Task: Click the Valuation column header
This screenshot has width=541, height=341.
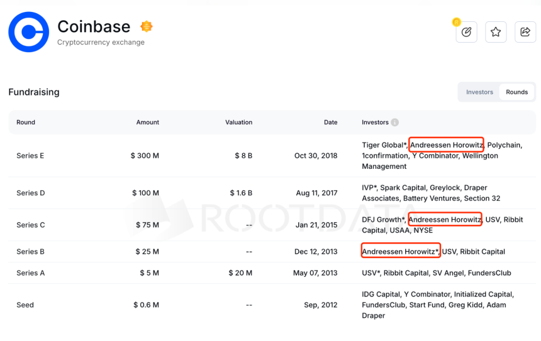Action: pyautogui.click(x=239, y=122)
